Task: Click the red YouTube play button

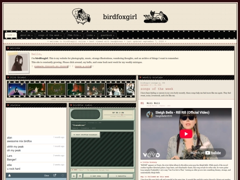Action: click(186, 134)
